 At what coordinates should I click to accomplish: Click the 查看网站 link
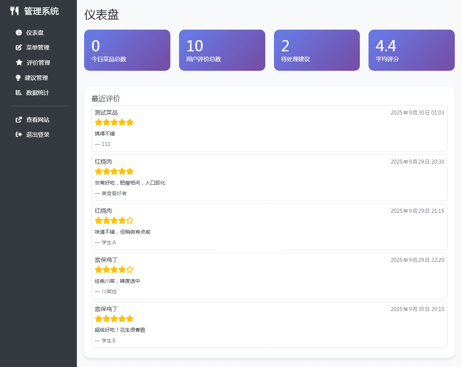[38, 119]
